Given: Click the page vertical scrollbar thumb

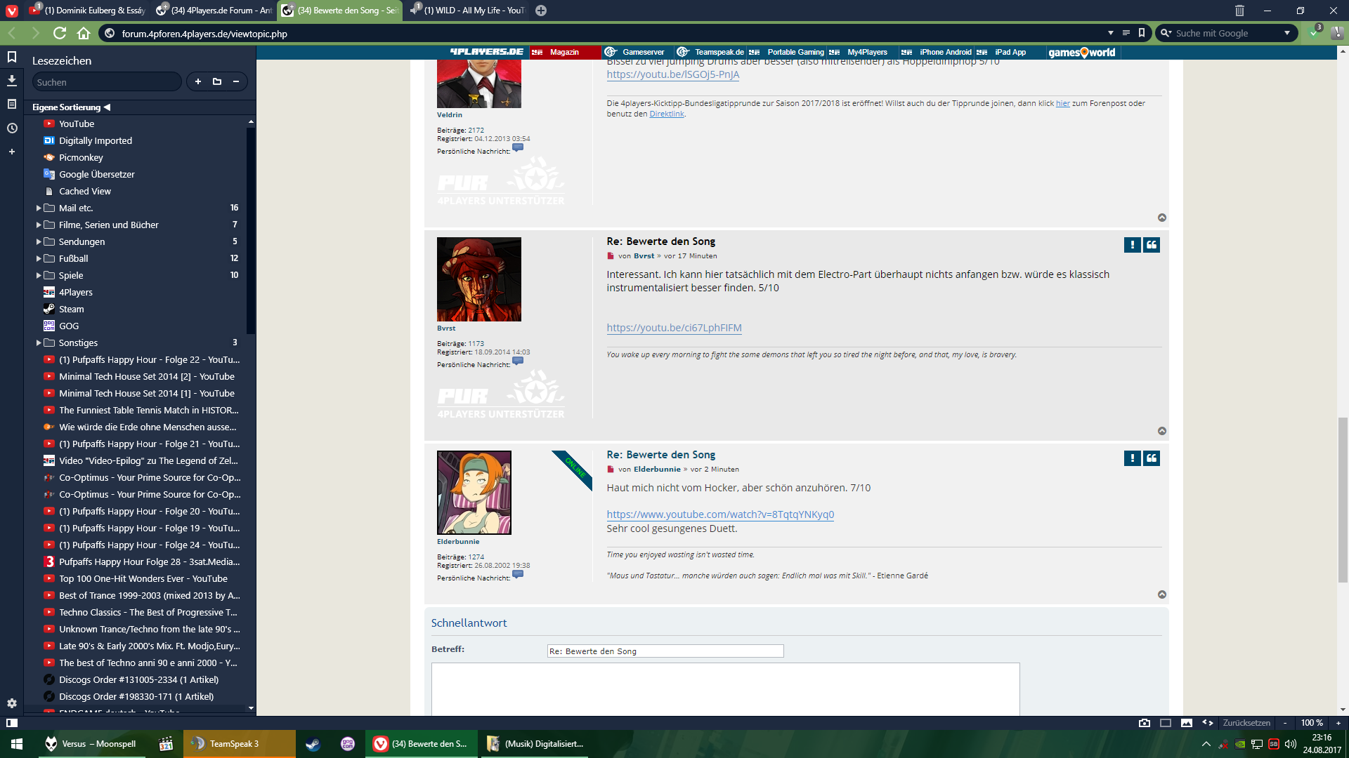Looking at the screenshot, I should tap(1343, 500).
